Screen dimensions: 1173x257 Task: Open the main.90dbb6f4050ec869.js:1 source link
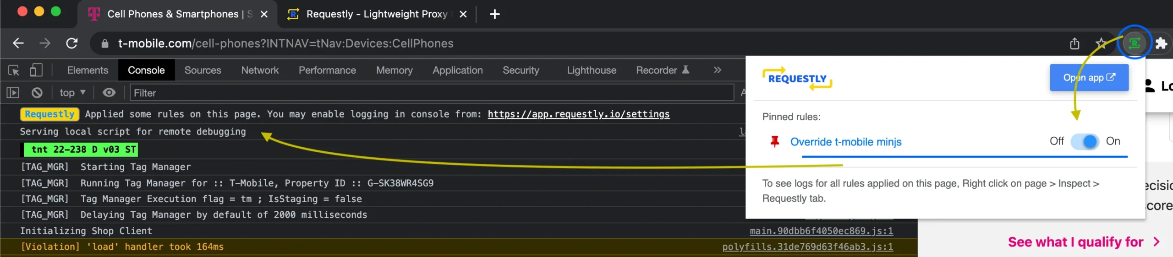pos(821,231)
